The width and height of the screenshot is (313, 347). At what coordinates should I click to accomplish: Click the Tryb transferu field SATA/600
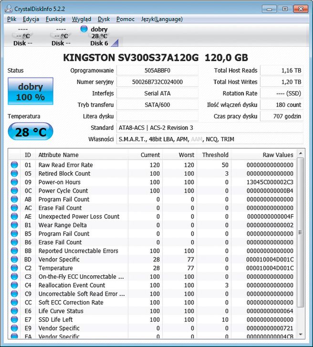point(157,105)
